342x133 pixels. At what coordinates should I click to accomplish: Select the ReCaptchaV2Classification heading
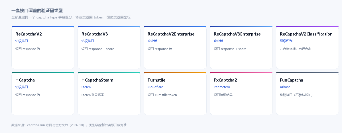(306, 34)
